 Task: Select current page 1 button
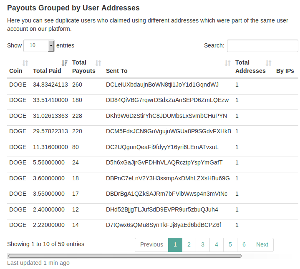(x=175, y=244)
